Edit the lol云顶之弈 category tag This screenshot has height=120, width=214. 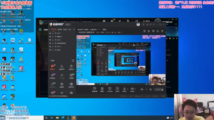pos(86,32)
